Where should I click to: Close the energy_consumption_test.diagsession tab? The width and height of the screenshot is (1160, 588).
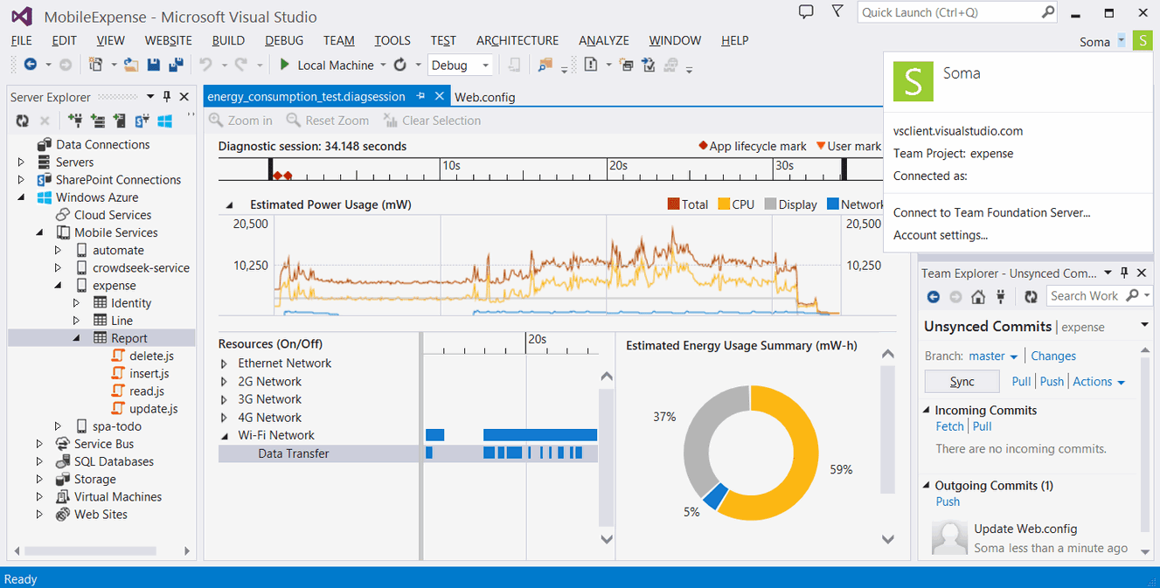coord(439,96)
